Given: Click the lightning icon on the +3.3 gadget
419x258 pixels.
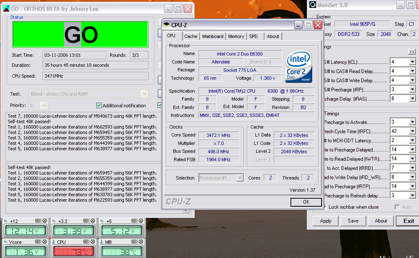Looking at the screenshot, I should (54, 221).
